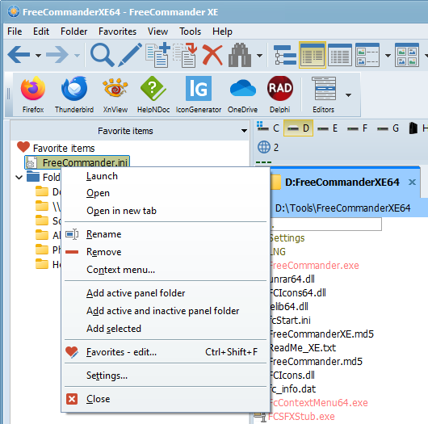Switch to drive C
This screenshot has height=424, width=428.
pos(268,128)
